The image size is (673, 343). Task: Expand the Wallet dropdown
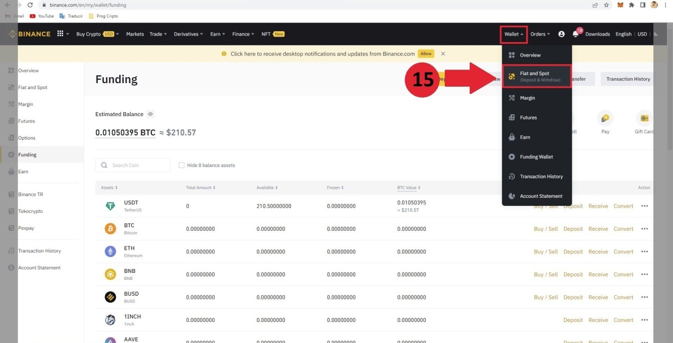[x=514, y=34]
